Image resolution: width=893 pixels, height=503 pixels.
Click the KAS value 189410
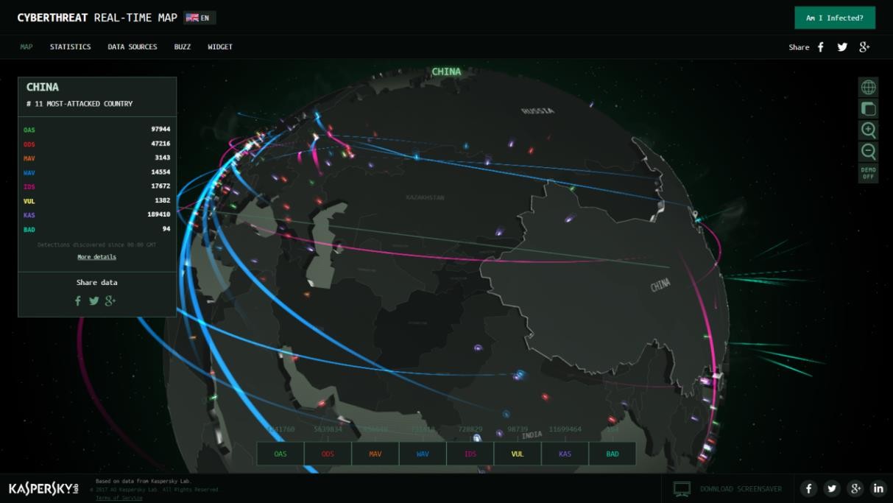coord(159,215)
